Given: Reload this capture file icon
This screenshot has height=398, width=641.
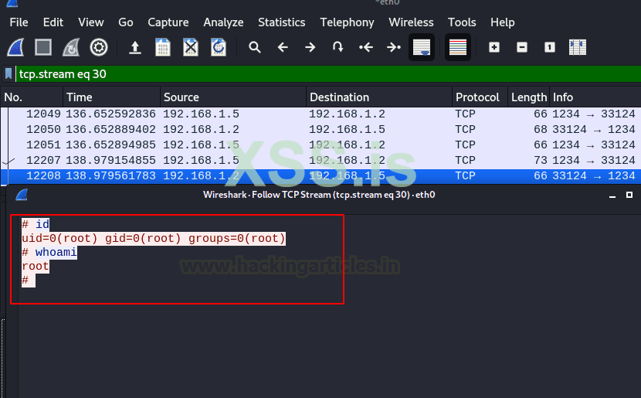Looking at the screenshot, I should pos(219,47).
